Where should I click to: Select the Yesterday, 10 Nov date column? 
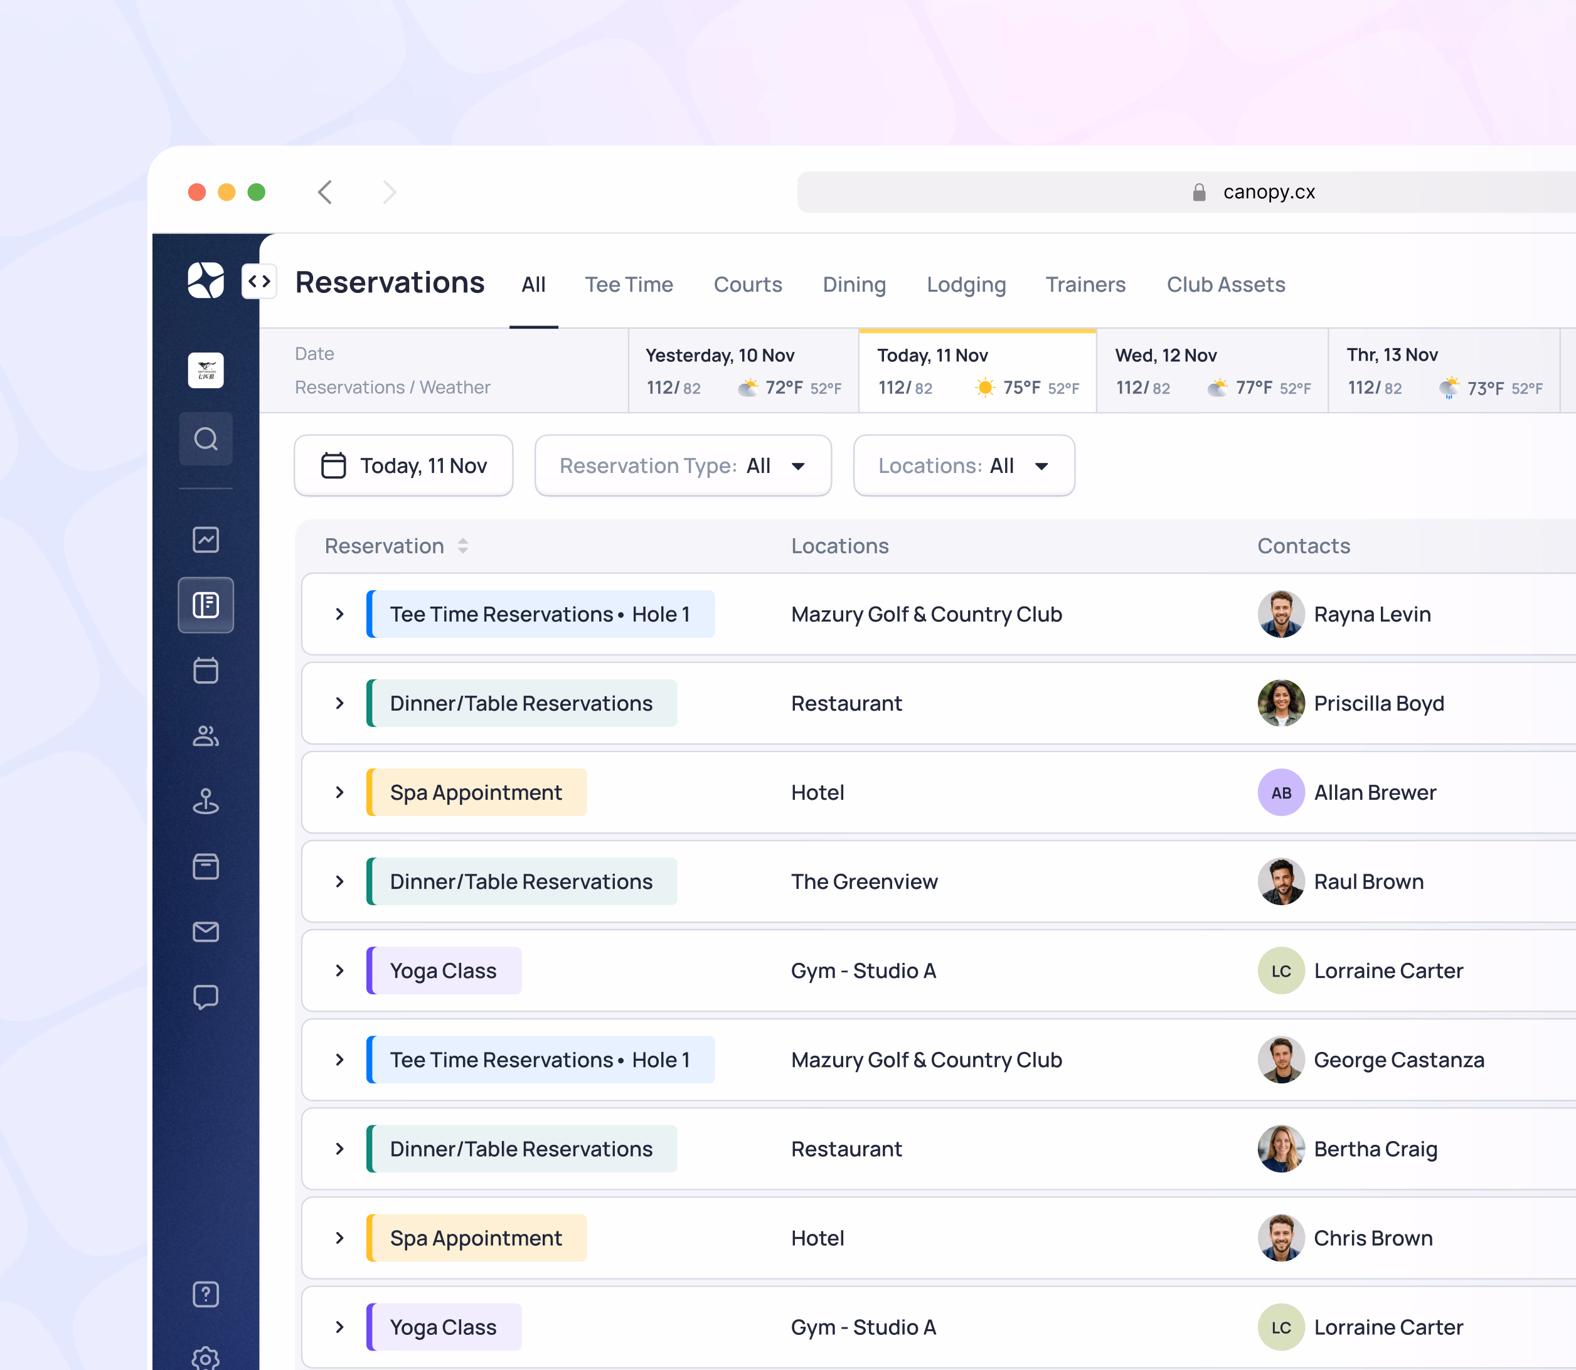pos(743,371)
